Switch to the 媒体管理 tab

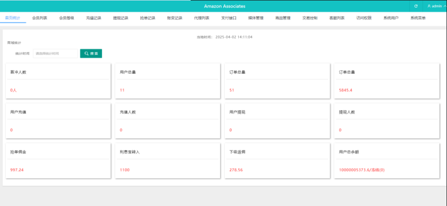coord(256,18)
